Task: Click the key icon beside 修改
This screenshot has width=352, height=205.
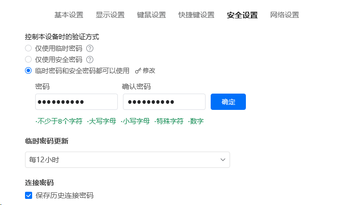Action: (x=138, y=71)
